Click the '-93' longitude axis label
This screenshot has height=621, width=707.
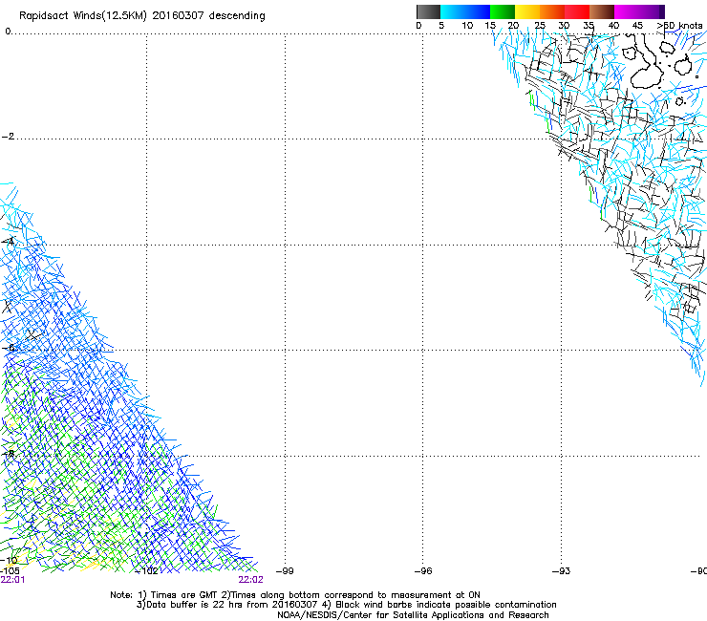point(562,571)
